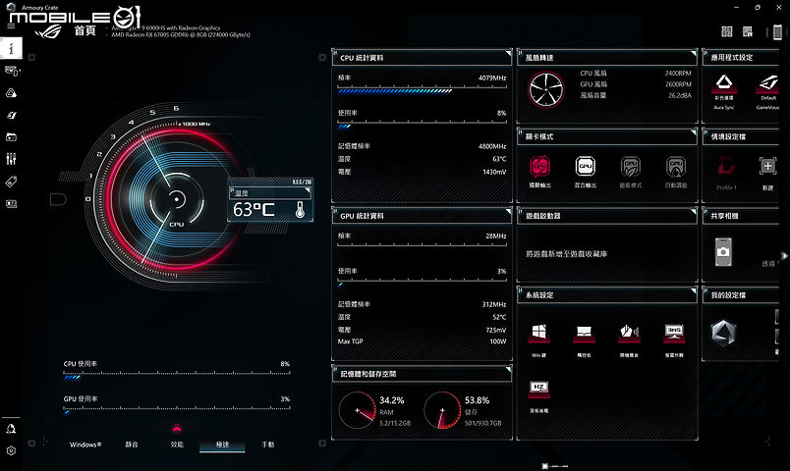Create a new scenario profile (新建)

[x=767, y=166]
